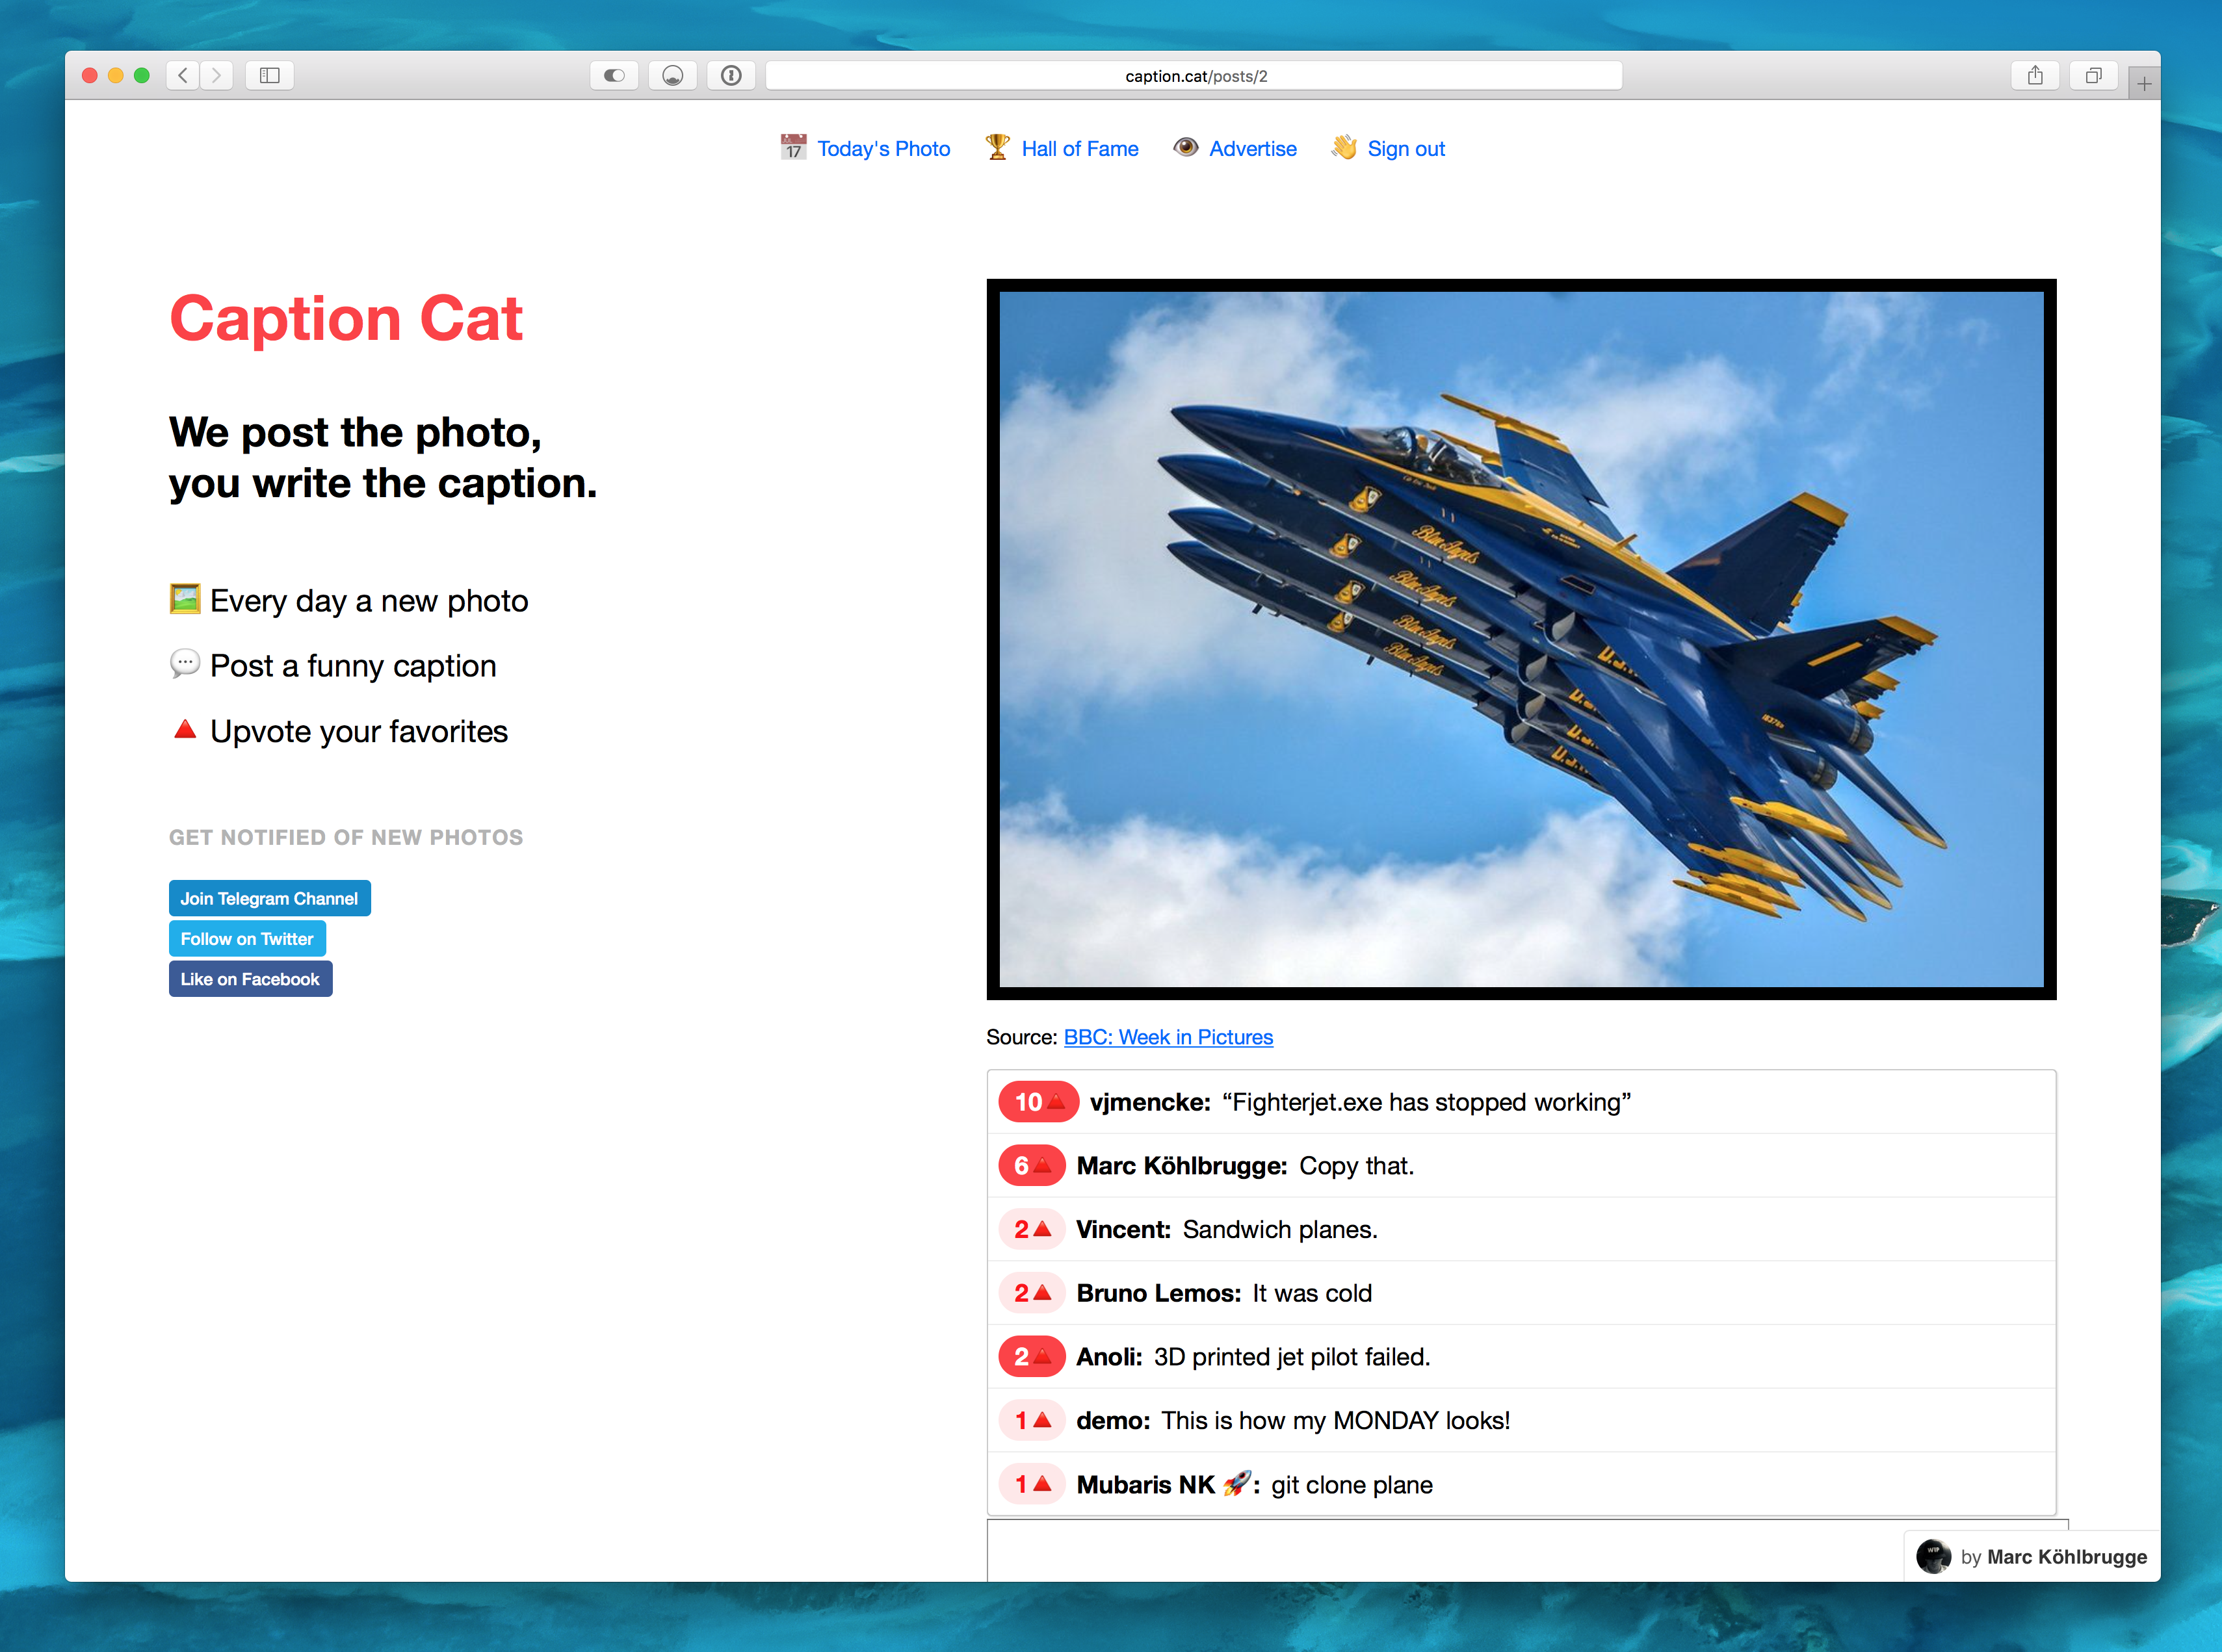Toggle the browser sidebar icon

(x=268, y=75)
